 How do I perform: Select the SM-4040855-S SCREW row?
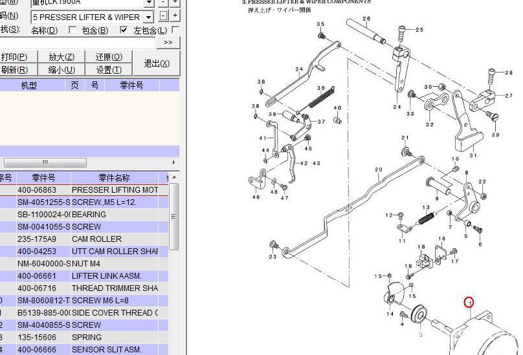(84, 325)
